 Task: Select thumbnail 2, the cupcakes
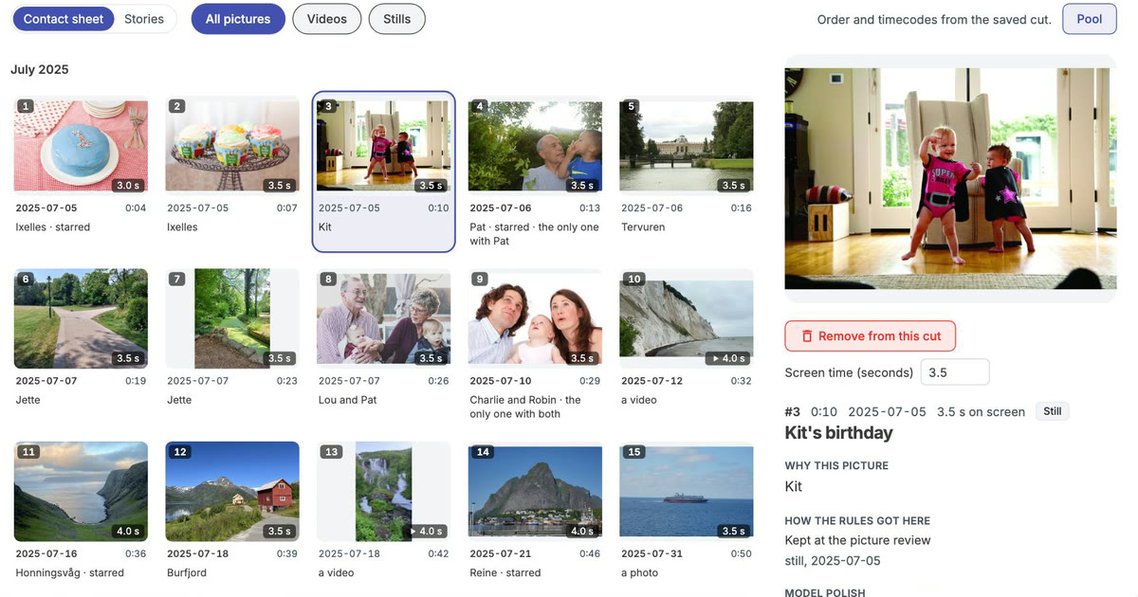(232, 146)
